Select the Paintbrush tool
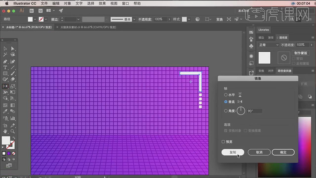 pyautogui.click(x=13, y=73)
